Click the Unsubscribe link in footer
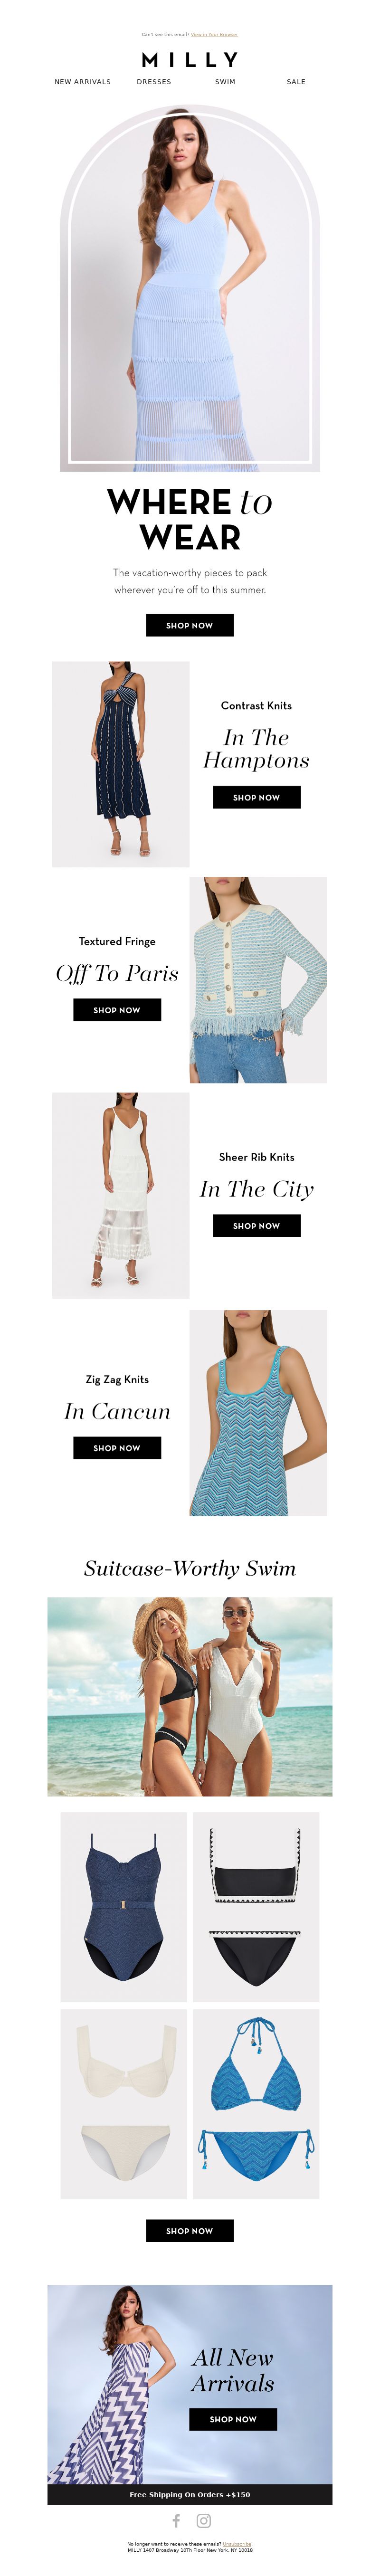Screen dimensions: 380x2576 coord(237,2543)
